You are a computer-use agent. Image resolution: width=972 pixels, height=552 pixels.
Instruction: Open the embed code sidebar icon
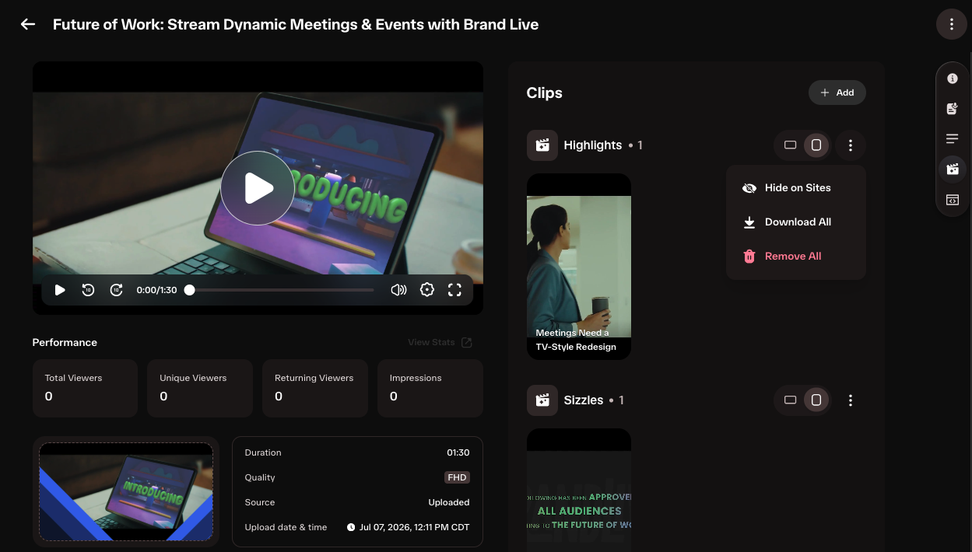[x=952, y=200]
